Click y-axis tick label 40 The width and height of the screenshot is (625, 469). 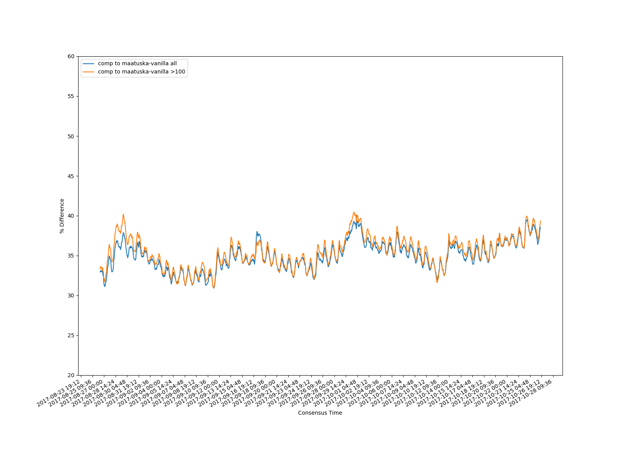71,216
